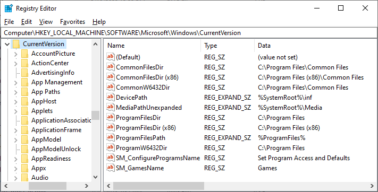The image size is (378, 192).
Task: Click the tree pane scroll down arrow
Action: pyautogui.click(x=96, y=177)
